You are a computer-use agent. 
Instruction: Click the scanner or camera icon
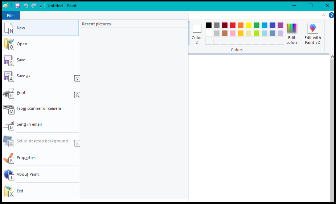tap(9, 109)
